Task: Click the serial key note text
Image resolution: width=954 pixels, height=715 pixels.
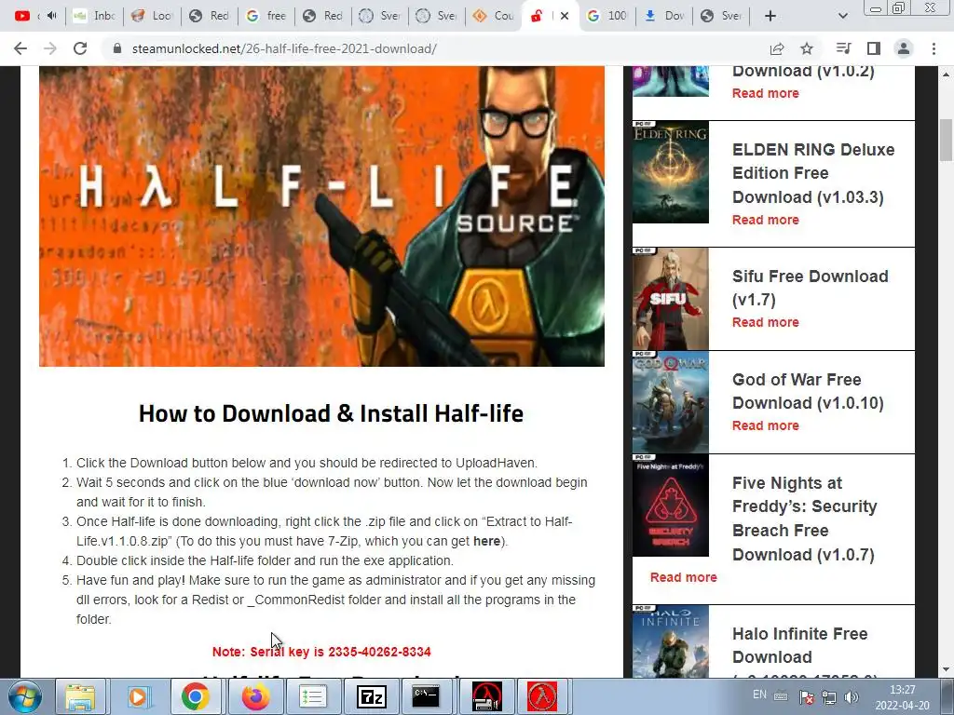Action: (321, 652)
